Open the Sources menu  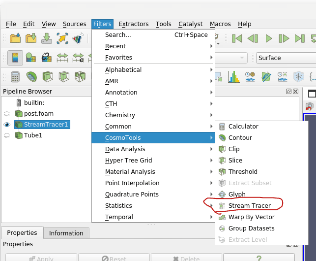[x=74, y=24]
